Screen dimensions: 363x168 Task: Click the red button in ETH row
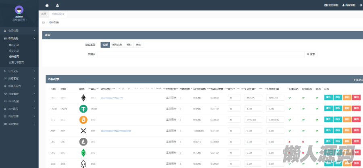tap(356, 97)
